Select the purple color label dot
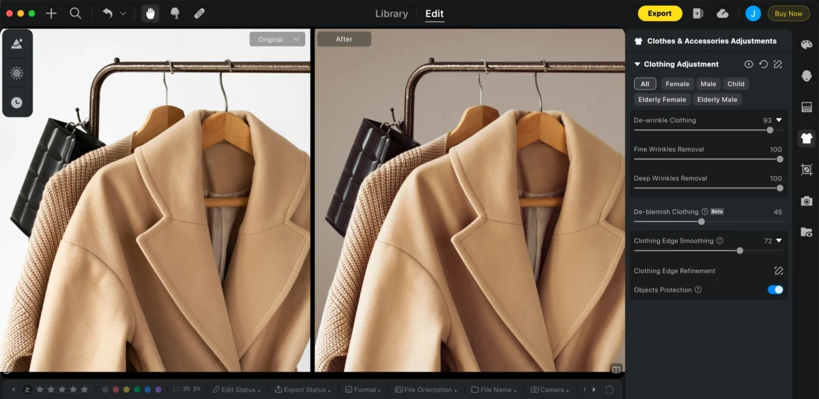The image size is (819, 399). coord(158,389)
